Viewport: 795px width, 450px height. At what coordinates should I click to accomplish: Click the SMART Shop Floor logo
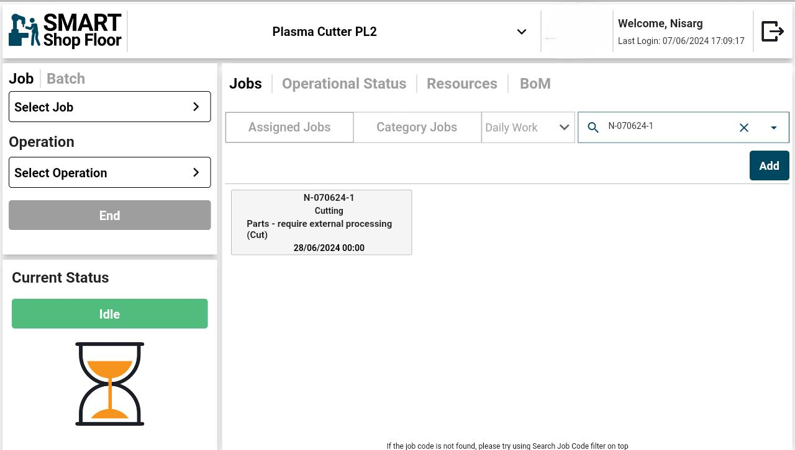pyautogui.click(x=65, y=31)
